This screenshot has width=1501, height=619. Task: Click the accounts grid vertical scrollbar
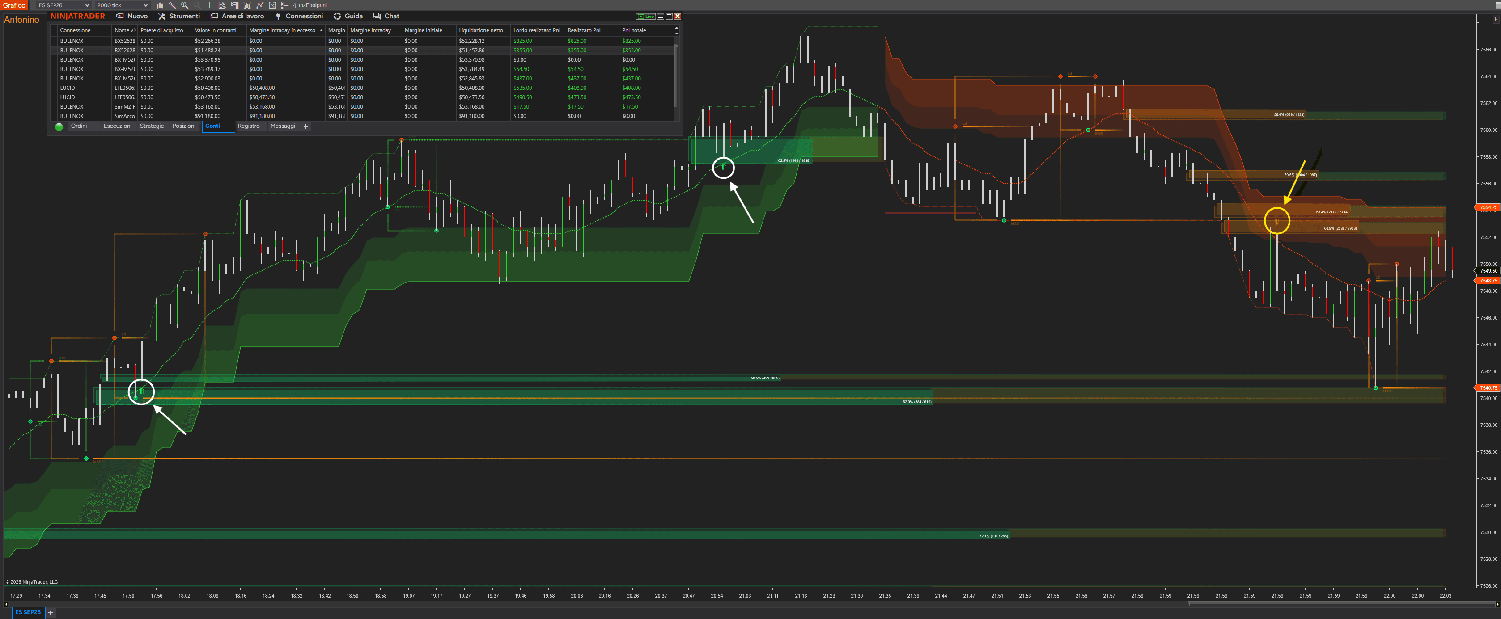click(676, 75)
